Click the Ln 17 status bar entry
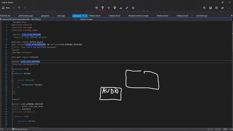 (210, 129)
